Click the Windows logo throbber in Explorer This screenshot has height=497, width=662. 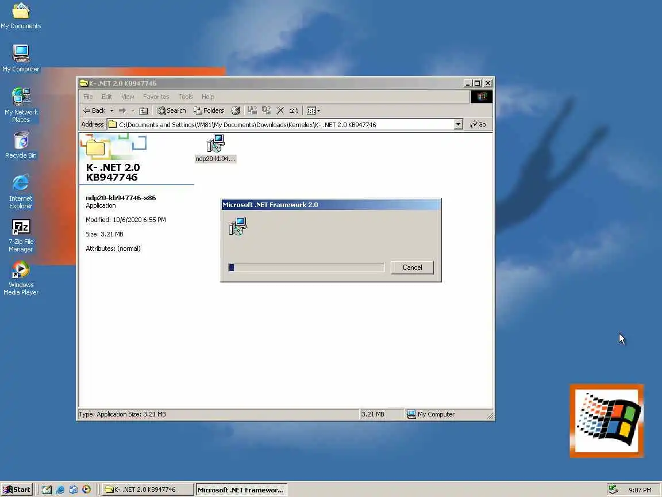point(482,97)
